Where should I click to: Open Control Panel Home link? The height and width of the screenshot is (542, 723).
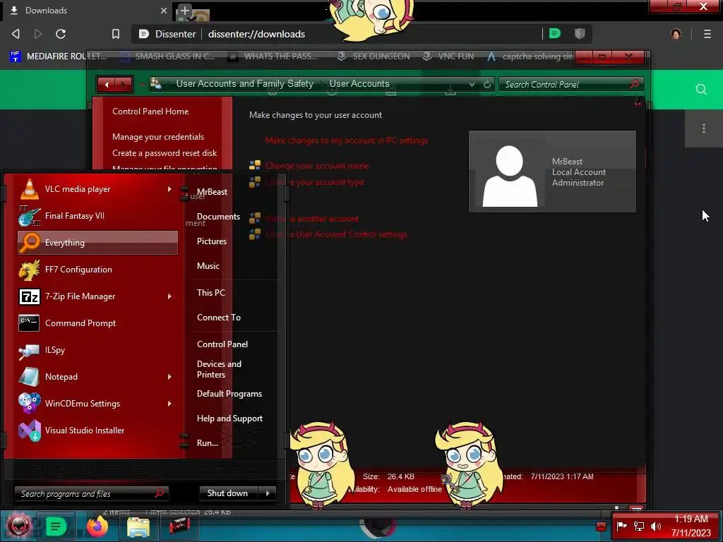click(150, 112)
